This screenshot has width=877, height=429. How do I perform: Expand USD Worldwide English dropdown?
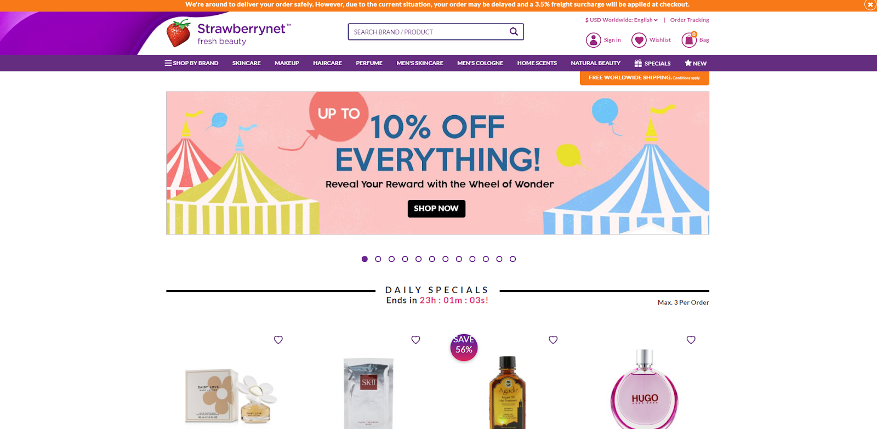tap(622, 20)
